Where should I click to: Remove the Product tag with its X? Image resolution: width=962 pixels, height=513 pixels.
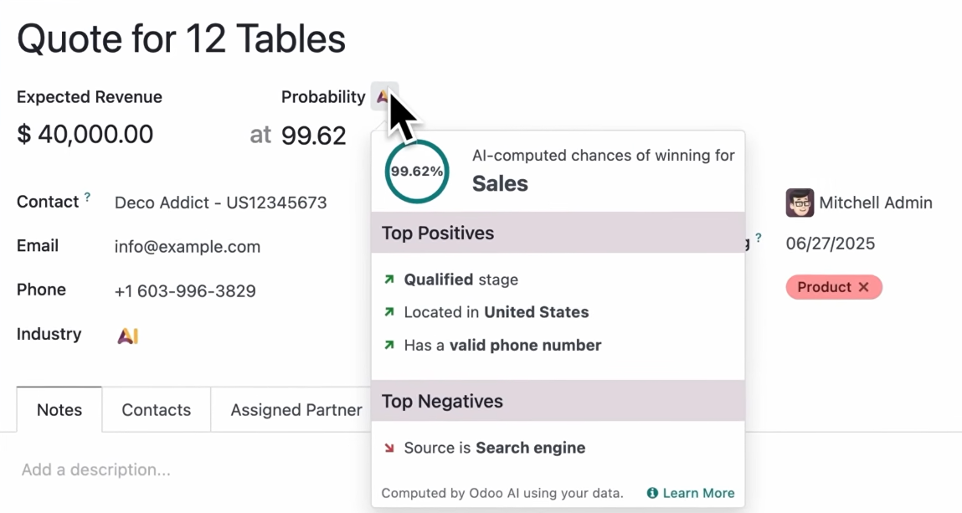click(x=864, y=287)
